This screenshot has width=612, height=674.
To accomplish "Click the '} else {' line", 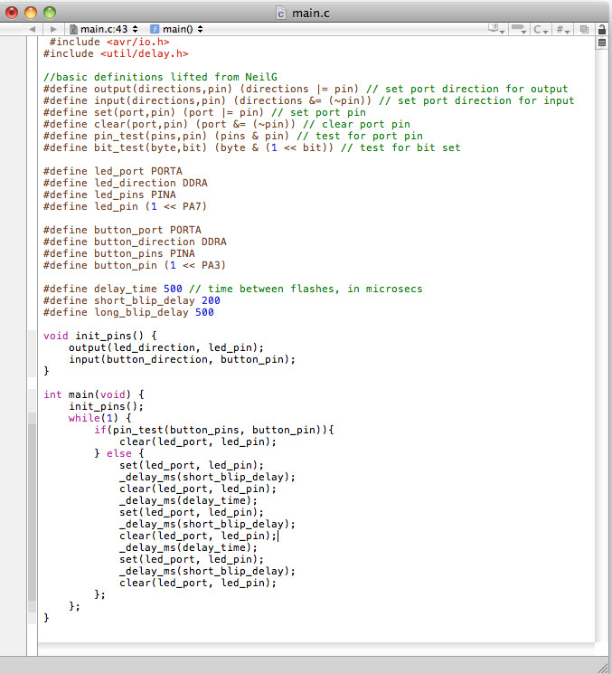I will 119,453.
